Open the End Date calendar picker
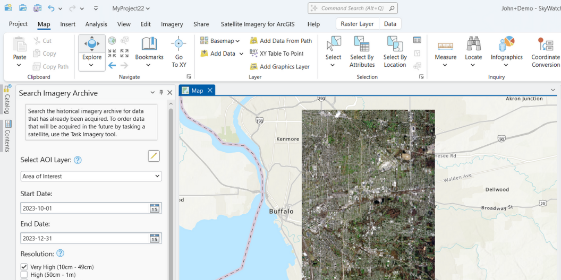Image resolution: width=561 pixels, height=280 pixels. pos(154,238)
